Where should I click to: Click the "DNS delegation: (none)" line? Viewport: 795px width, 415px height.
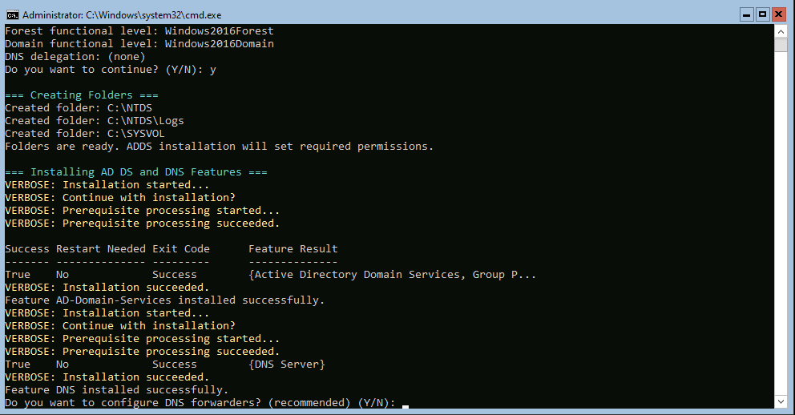click(x=75, y=57)
